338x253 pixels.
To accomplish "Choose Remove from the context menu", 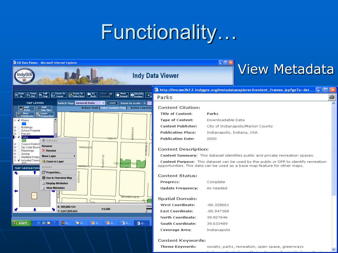I will 58,151.
